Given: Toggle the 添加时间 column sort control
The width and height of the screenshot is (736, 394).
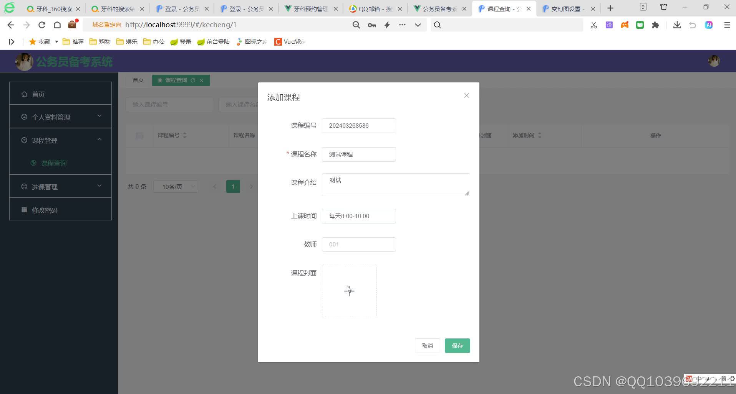Looking at the screenshot, I should pyautogui.click(x=539, y=135).
